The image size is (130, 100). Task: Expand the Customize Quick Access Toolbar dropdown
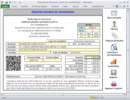(x=20, y=2)
